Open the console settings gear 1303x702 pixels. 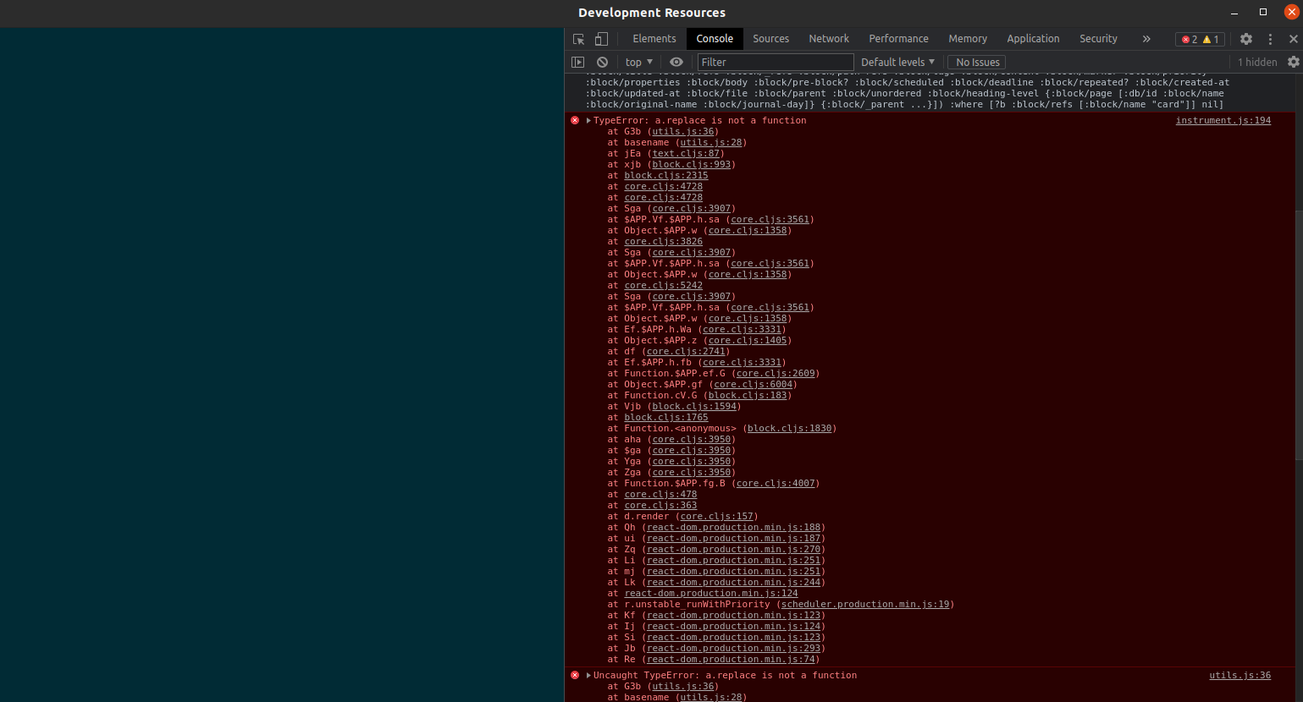pyautogui.click(x=1293, y=62)
